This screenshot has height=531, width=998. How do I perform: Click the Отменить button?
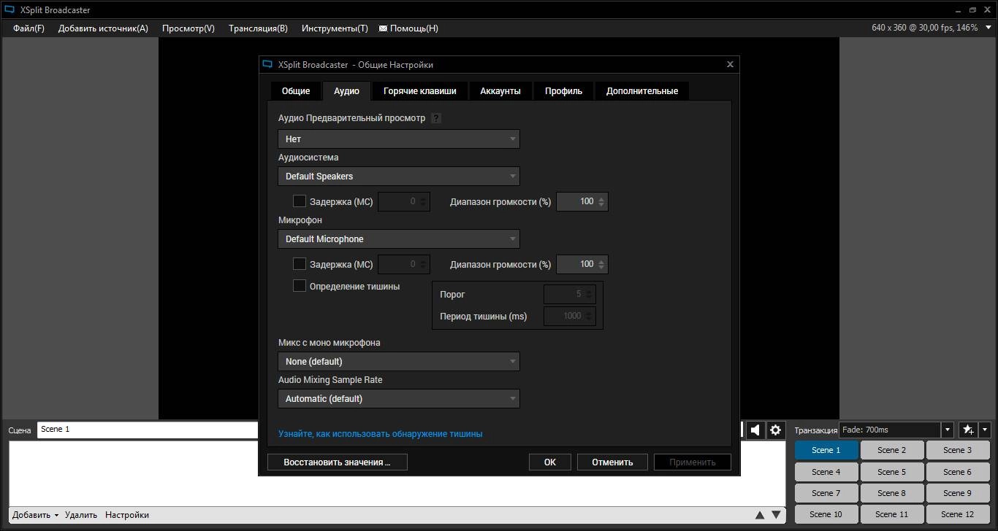tap(612, 462)
